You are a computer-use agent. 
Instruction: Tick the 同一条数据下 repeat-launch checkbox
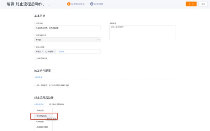click(35, 85)
